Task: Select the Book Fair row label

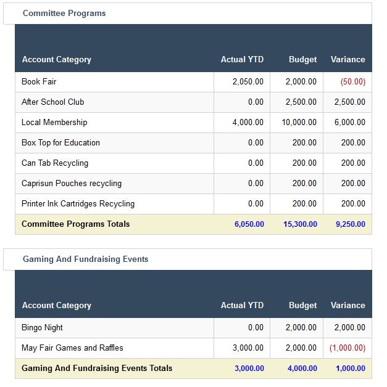Action: (x=39, y=82)
